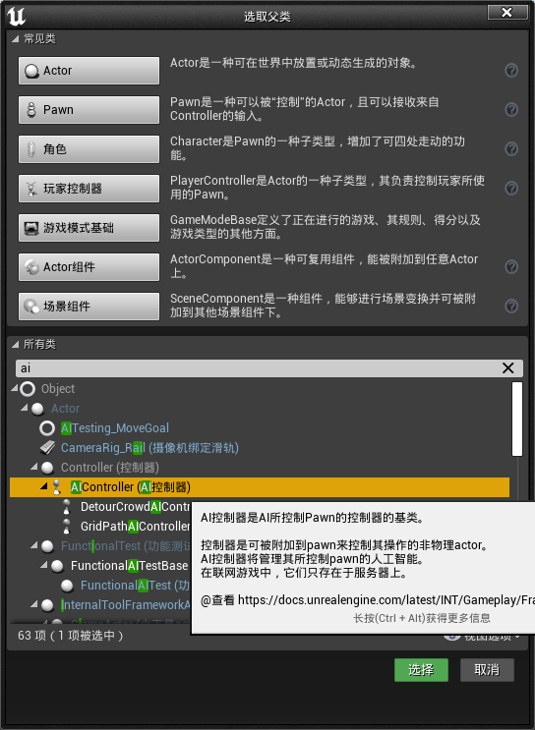Pick the 角色 (Character) class button
The height and width of the screenshot is (730, 535).
[x=89, y=149]
